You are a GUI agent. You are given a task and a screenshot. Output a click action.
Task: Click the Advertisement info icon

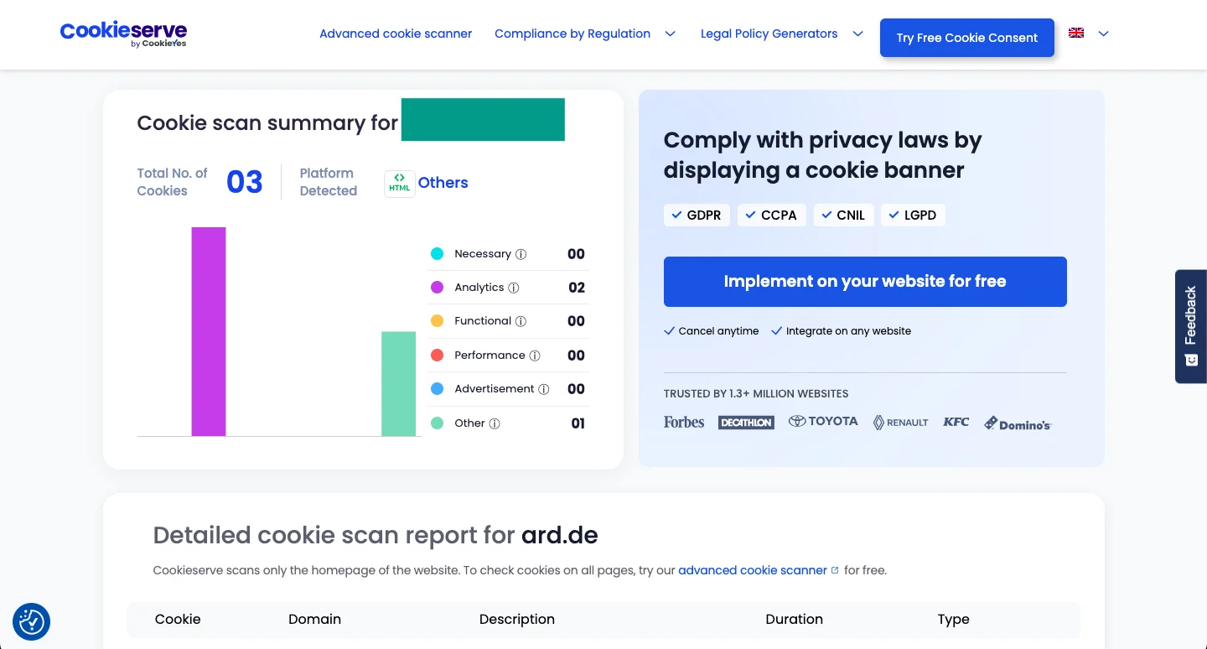tap(544, 389)
